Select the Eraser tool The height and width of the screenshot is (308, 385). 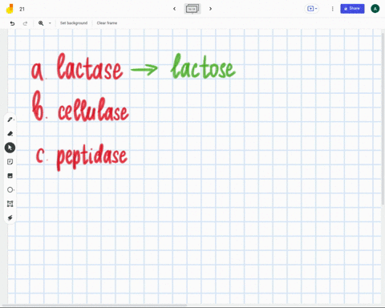click(x=10, y=133)
